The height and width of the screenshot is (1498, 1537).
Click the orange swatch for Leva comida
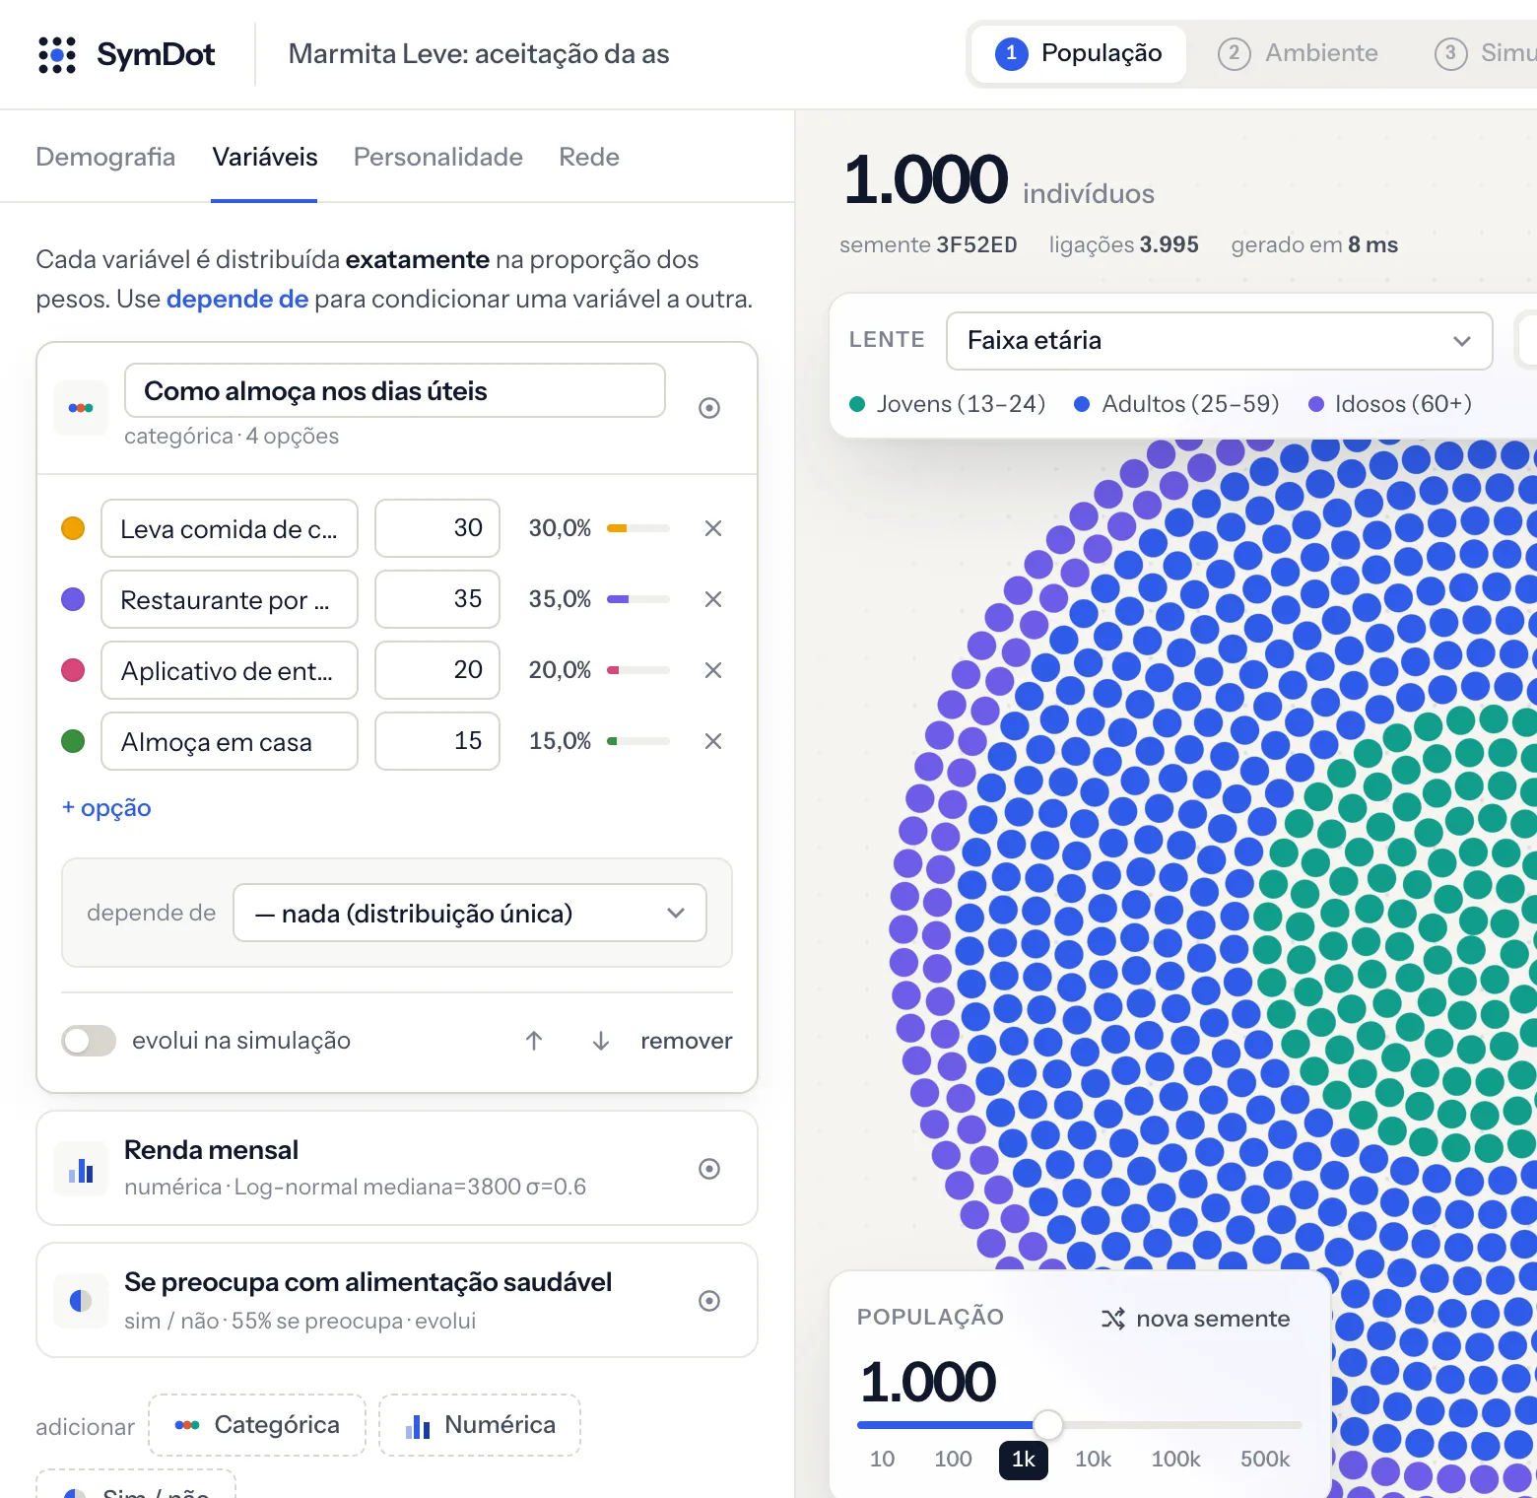73,528
